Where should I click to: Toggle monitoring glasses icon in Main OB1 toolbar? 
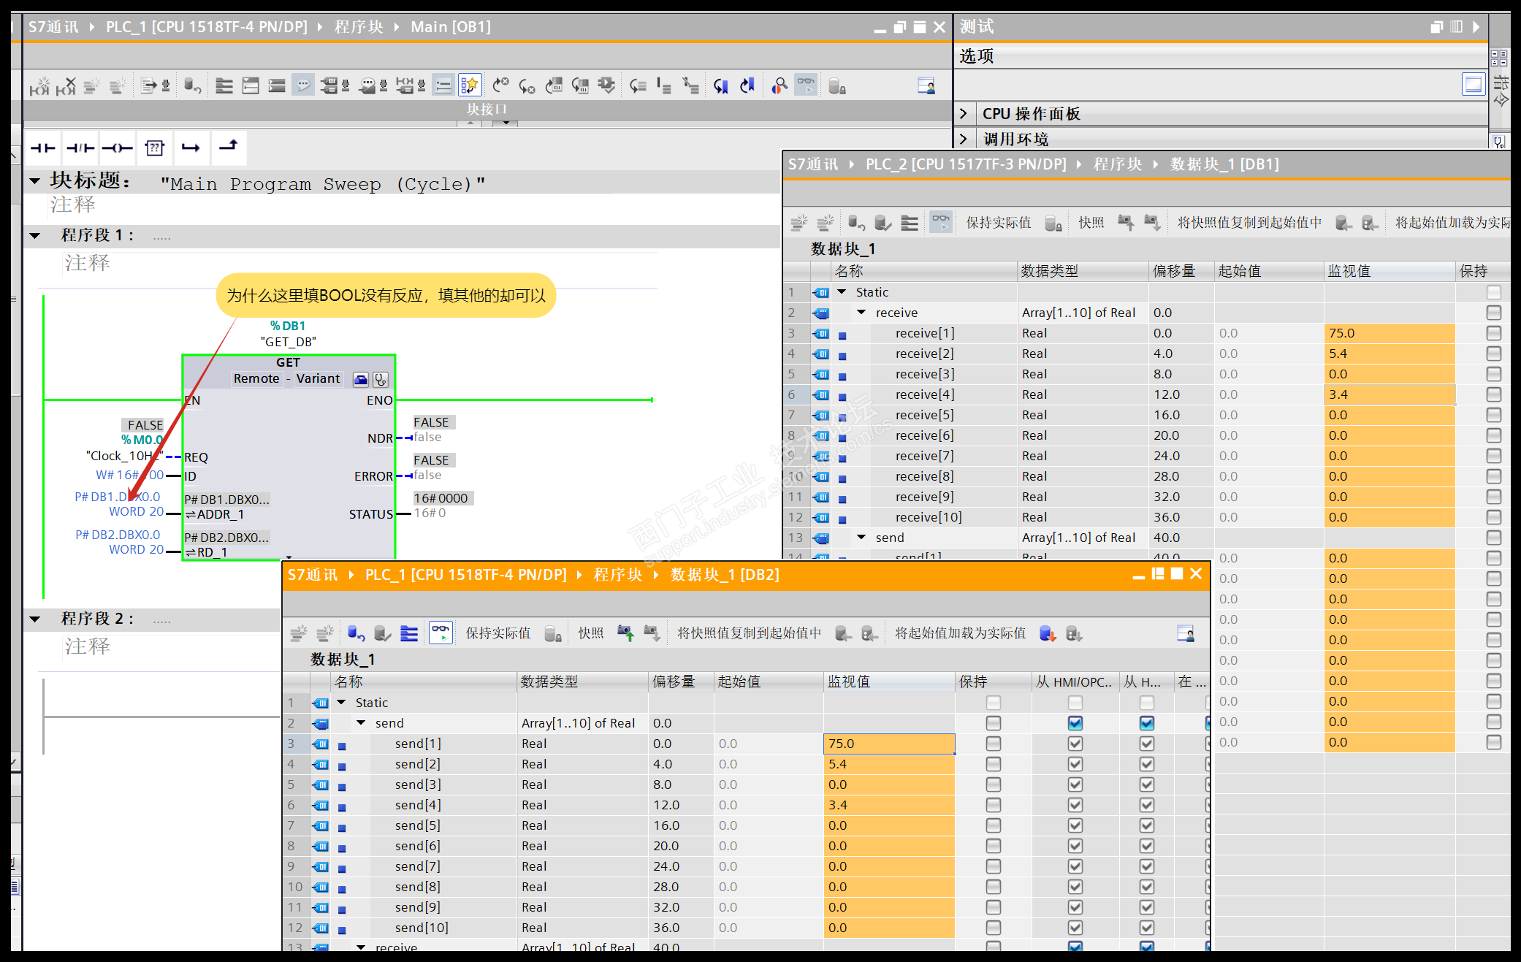pyautogui.click(x=806, y=85)
